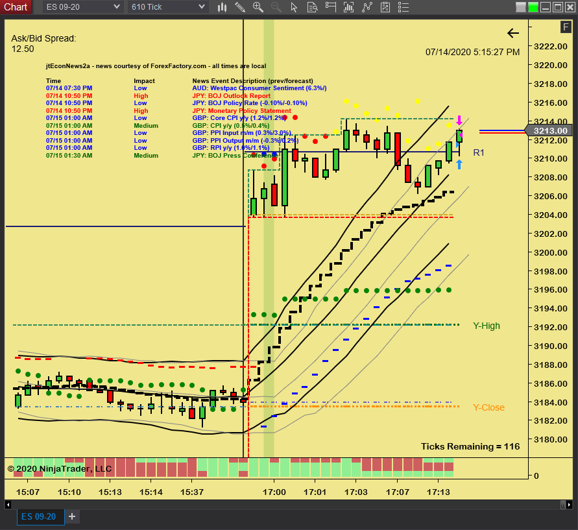Add a new tab with plus button
578x530 pixels.
(x=72, y=516)
